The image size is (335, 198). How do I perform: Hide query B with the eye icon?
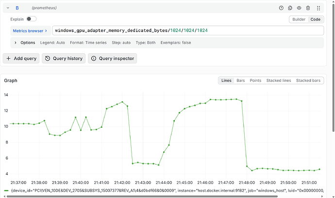tap(299, 8)
